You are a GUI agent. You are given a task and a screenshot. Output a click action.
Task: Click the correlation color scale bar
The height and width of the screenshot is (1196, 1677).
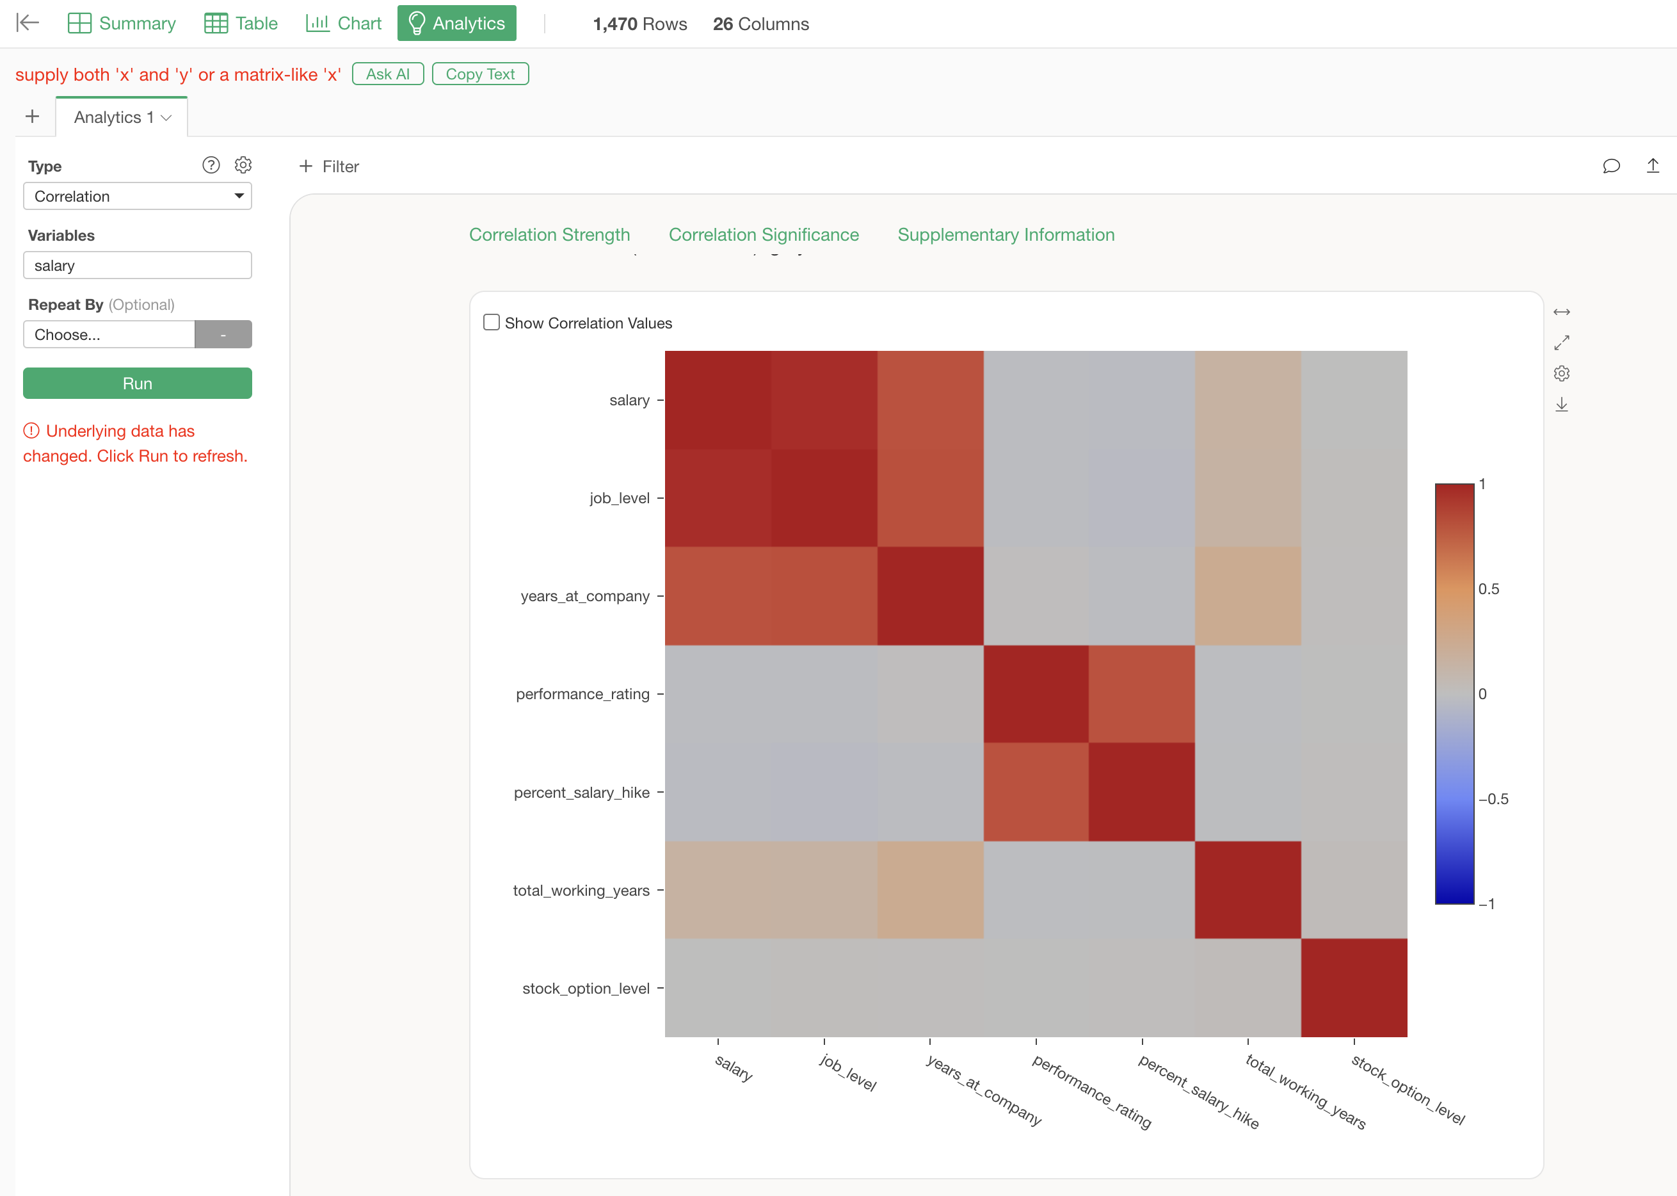tap(1454, 693)
